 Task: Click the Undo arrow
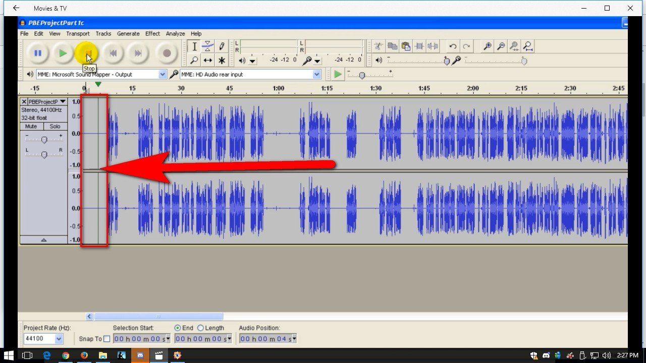point(453,46)
